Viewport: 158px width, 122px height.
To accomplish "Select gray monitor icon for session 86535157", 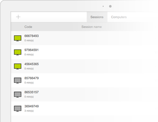I will [18, 95].
